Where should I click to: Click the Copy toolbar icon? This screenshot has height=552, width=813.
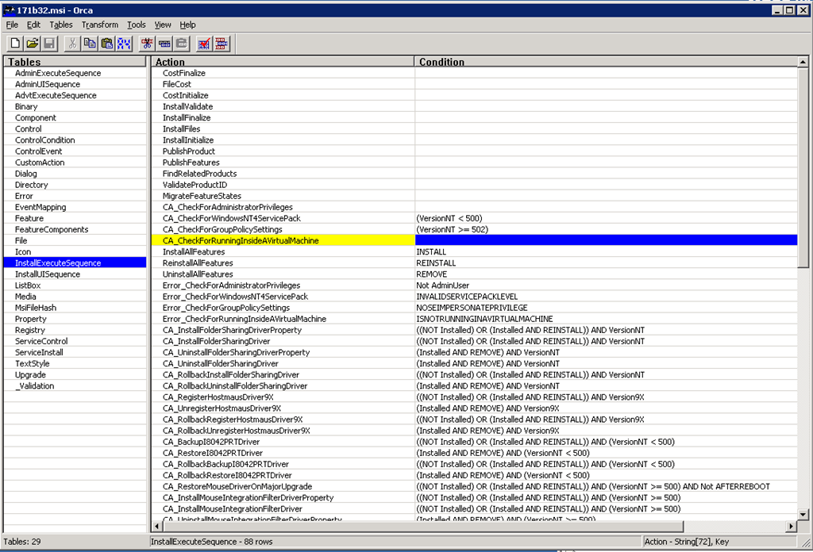(x=89, y=44)
